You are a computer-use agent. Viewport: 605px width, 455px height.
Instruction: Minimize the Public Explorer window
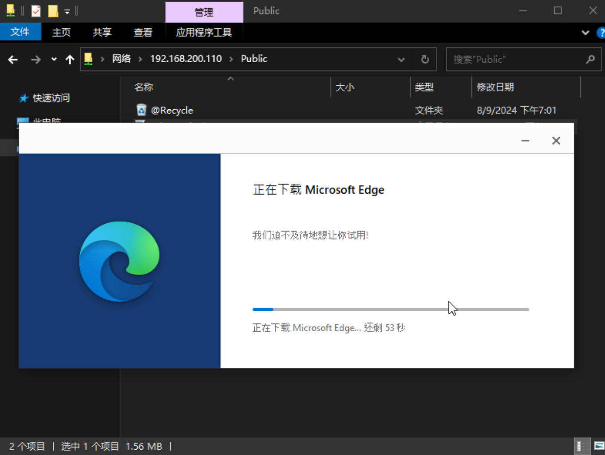(523, 11)
